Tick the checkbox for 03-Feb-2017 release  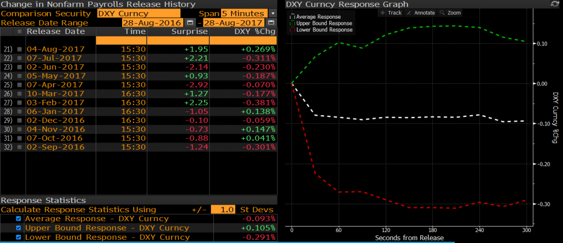coord(19,103)
